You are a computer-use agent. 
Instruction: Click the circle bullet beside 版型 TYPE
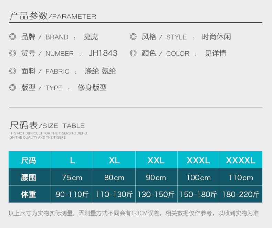tap(13, 88)
